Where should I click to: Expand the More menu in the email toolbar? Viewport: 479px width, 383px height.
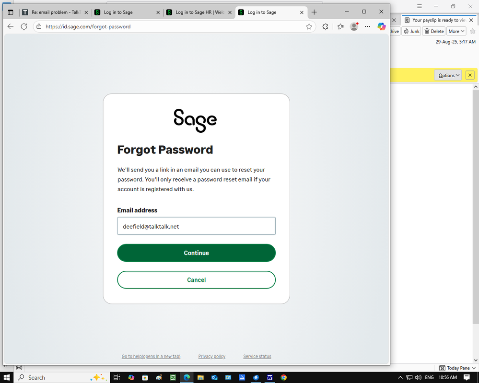tap(456, 31)
